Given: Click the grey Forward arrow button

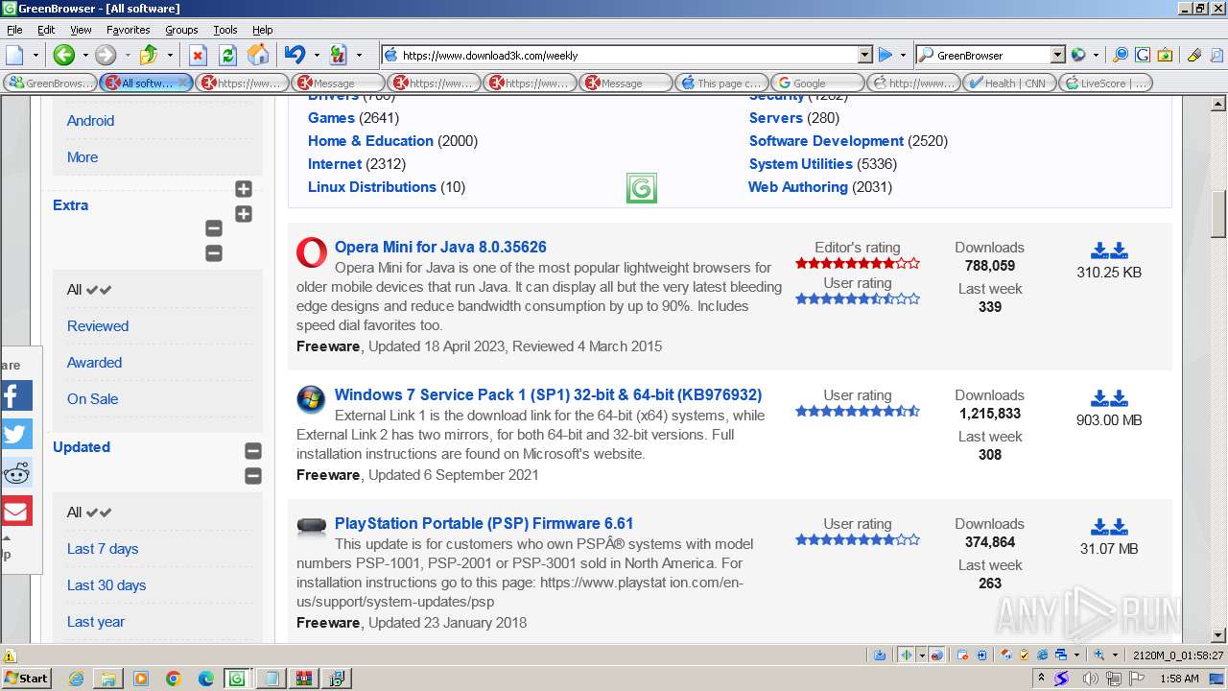Looking at the screenshot, I should [106, 55].
